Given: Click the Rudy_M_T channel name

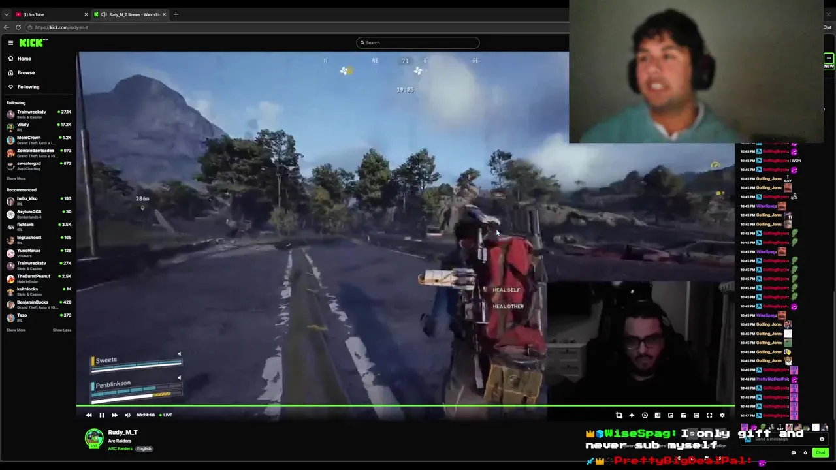Looking at the screenshot, I should coord(123,432).
